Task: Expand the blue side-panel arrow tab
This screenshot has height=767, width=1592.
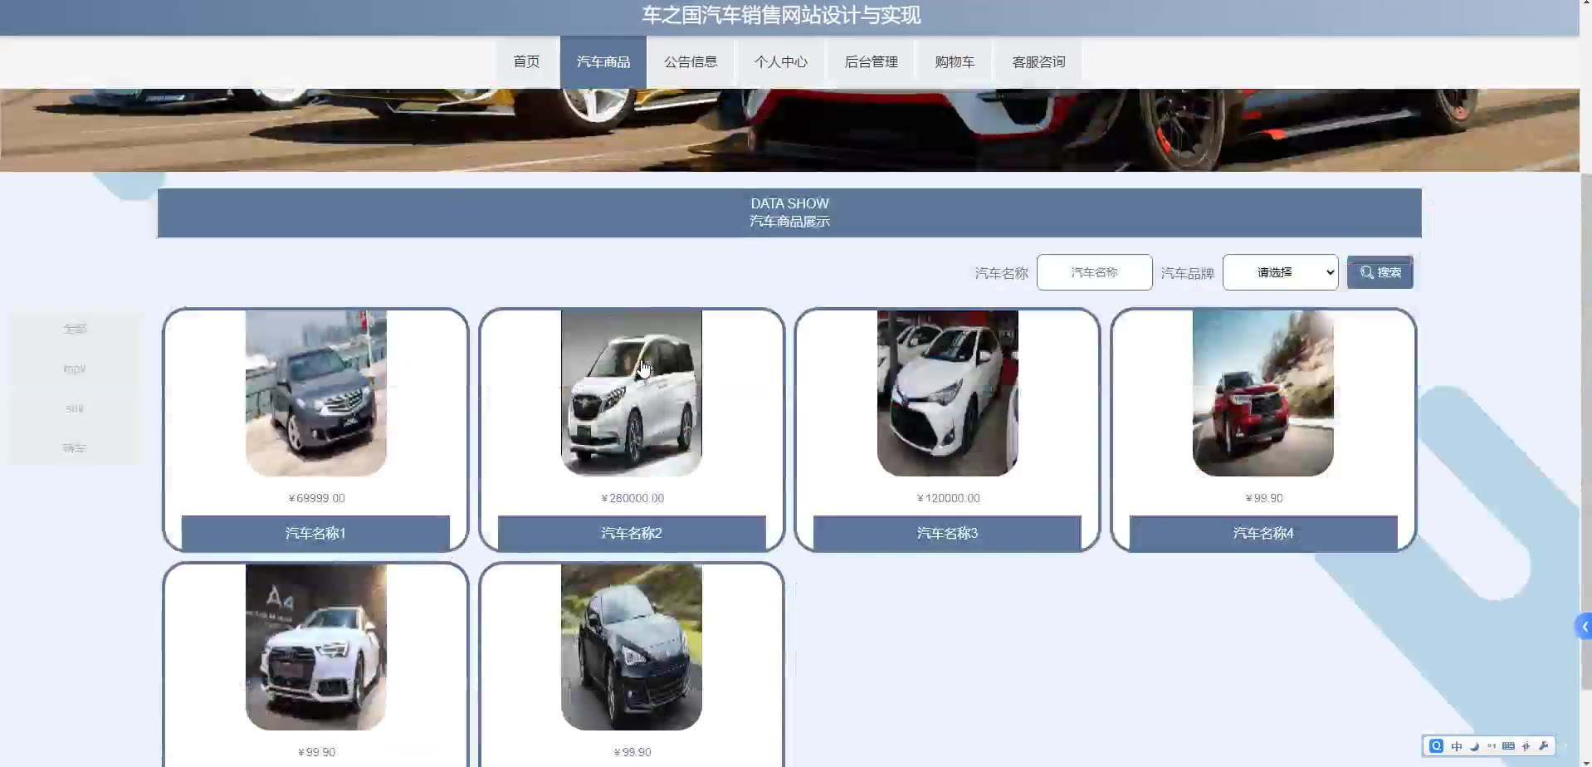Action: tap(1584, 627)
